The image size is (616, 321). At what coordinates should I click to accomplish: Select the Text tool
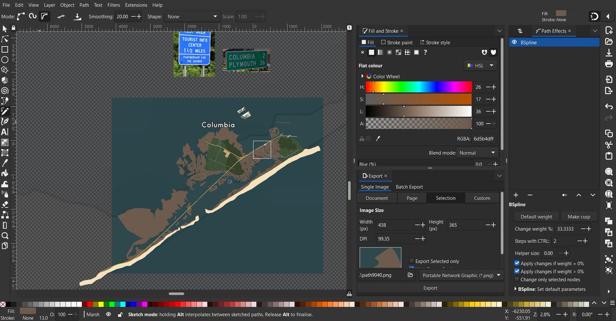(5, 132)
